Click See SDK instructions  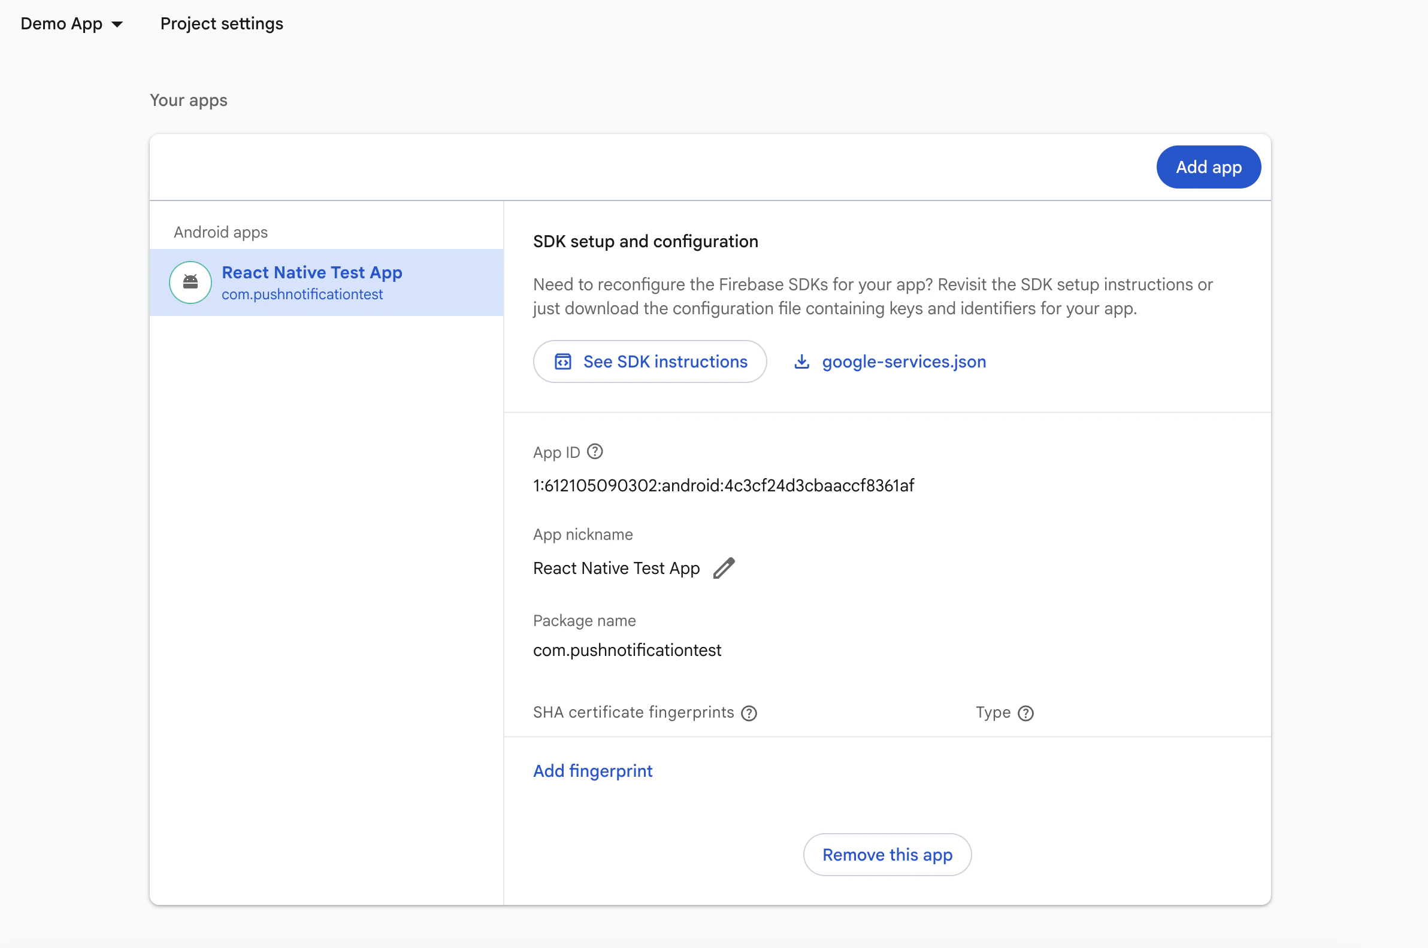coord(649,361)
